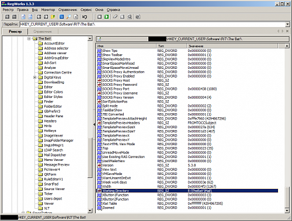
Task: Select the Mail Dispatcher tree folder
Action: click(55, 155)
